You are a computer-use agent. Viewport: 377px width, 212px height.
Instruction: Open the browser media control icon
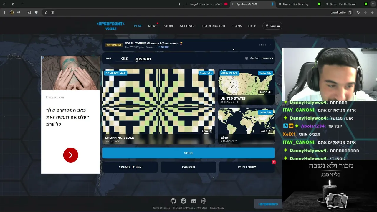tap(19, 12)
